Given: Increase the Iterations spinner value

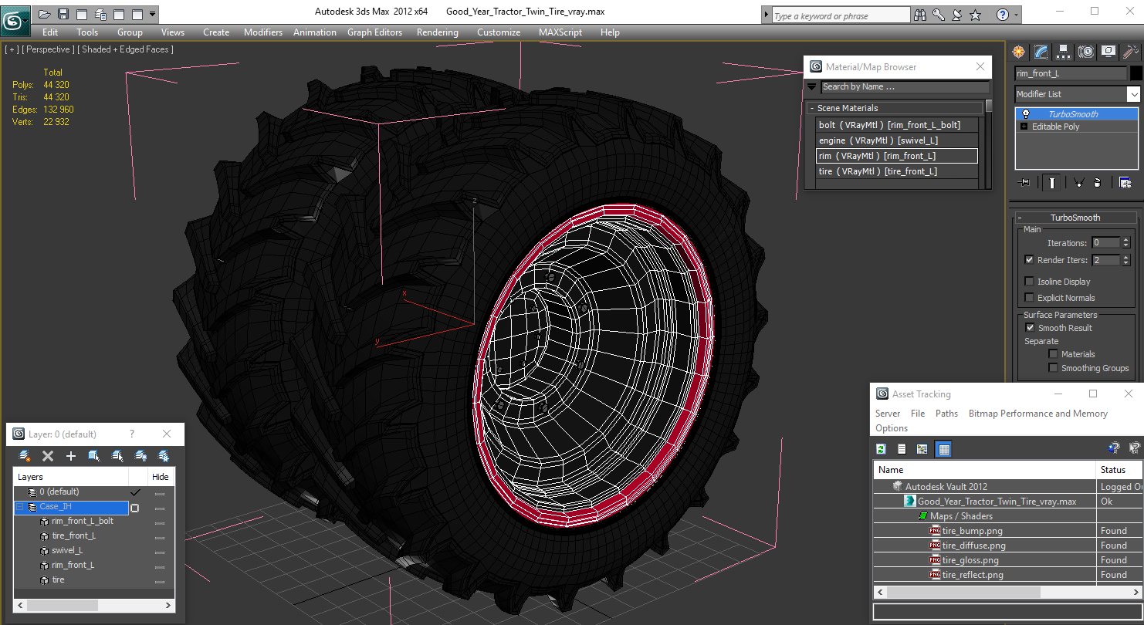Looking at the screenshot, I should [1126, 240].
